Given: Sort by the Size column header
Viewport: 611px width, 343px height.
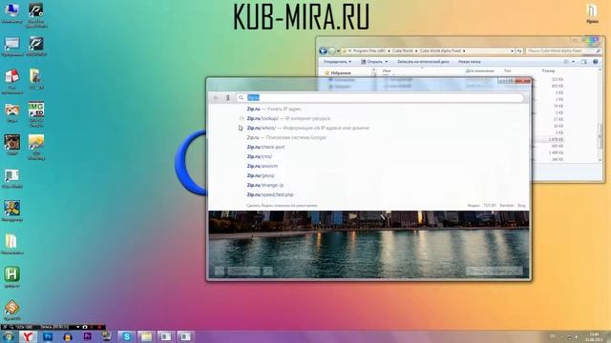Looking at the screenshot, I should [548, 71].
